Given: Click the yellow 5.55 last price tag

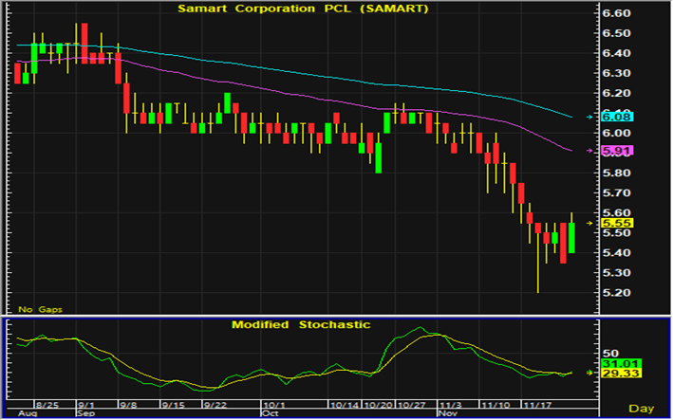Looking at the screenshot, I should point(617,223).
